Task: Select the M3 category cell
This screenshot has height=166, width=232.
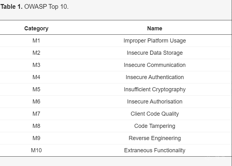Action: point(36,65)
